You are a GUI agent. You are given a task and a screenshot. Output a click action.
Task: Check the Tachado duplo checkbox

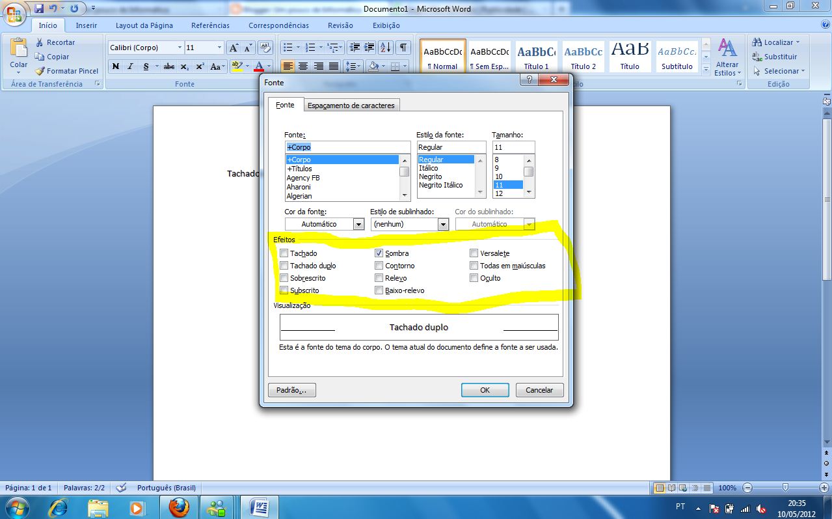pos(284,266)
